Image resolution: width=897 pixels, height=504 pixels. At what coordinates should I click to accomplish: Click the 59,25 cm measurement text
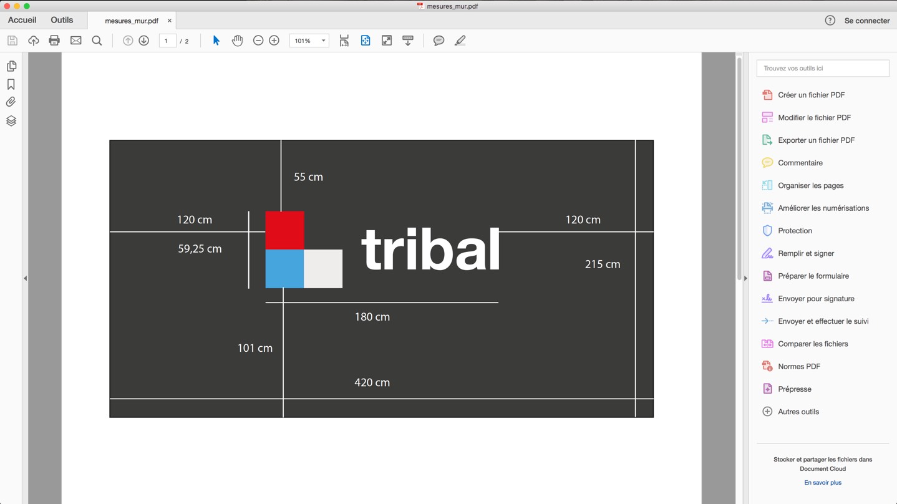[200, 249]
